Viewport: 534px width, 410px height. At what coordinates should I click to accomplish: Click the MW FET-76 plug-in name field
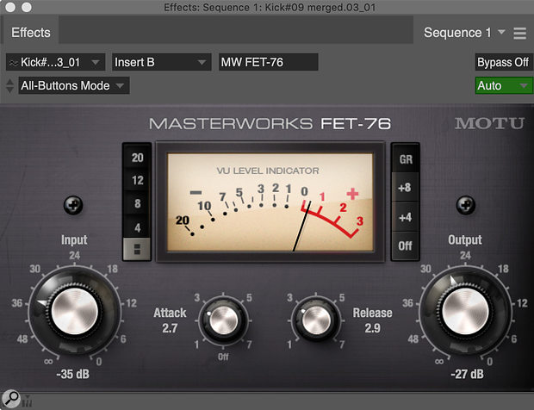tap(269, 62)
